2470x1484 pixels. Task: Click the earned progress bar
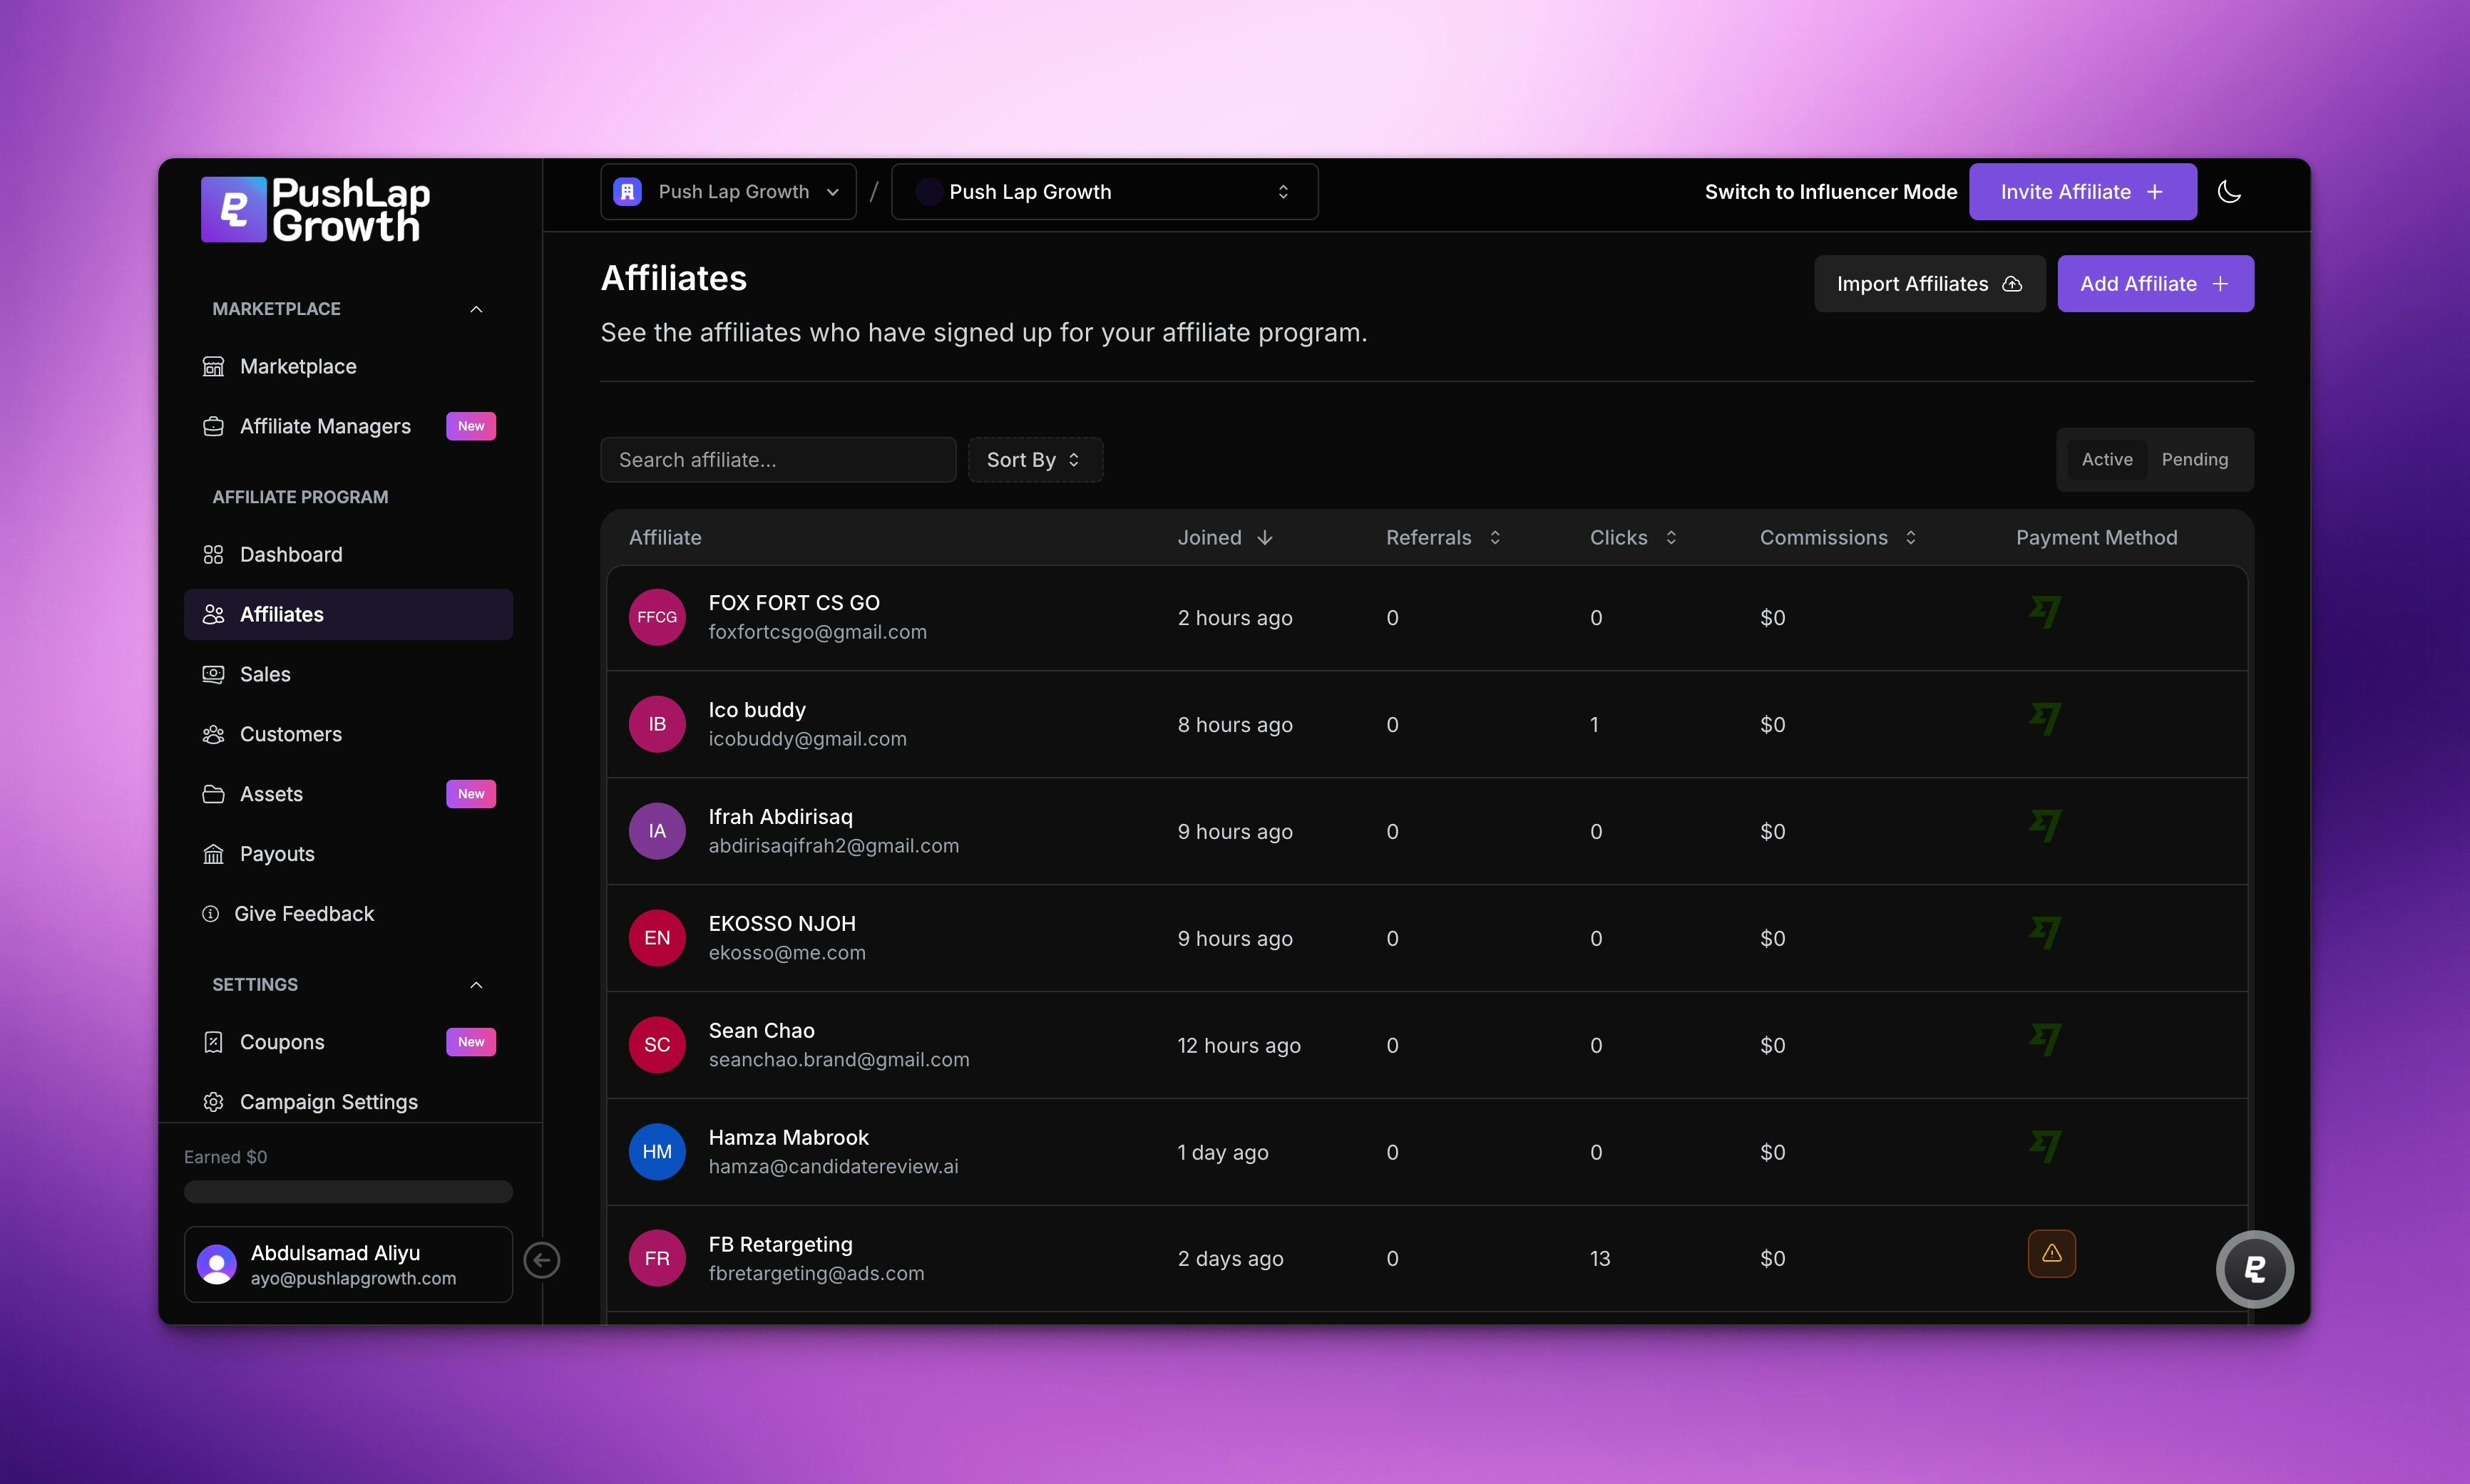coord(348,1192)
